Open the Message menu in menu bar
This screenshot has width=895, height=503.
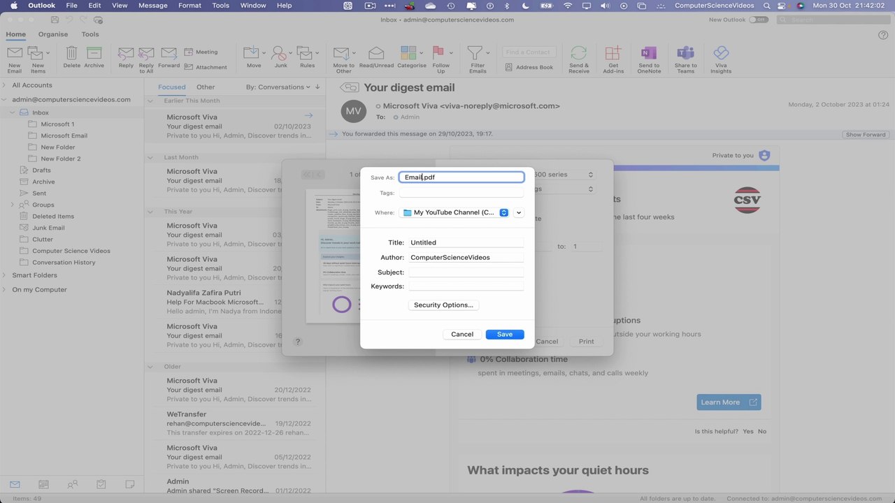(x=153, y=6)
